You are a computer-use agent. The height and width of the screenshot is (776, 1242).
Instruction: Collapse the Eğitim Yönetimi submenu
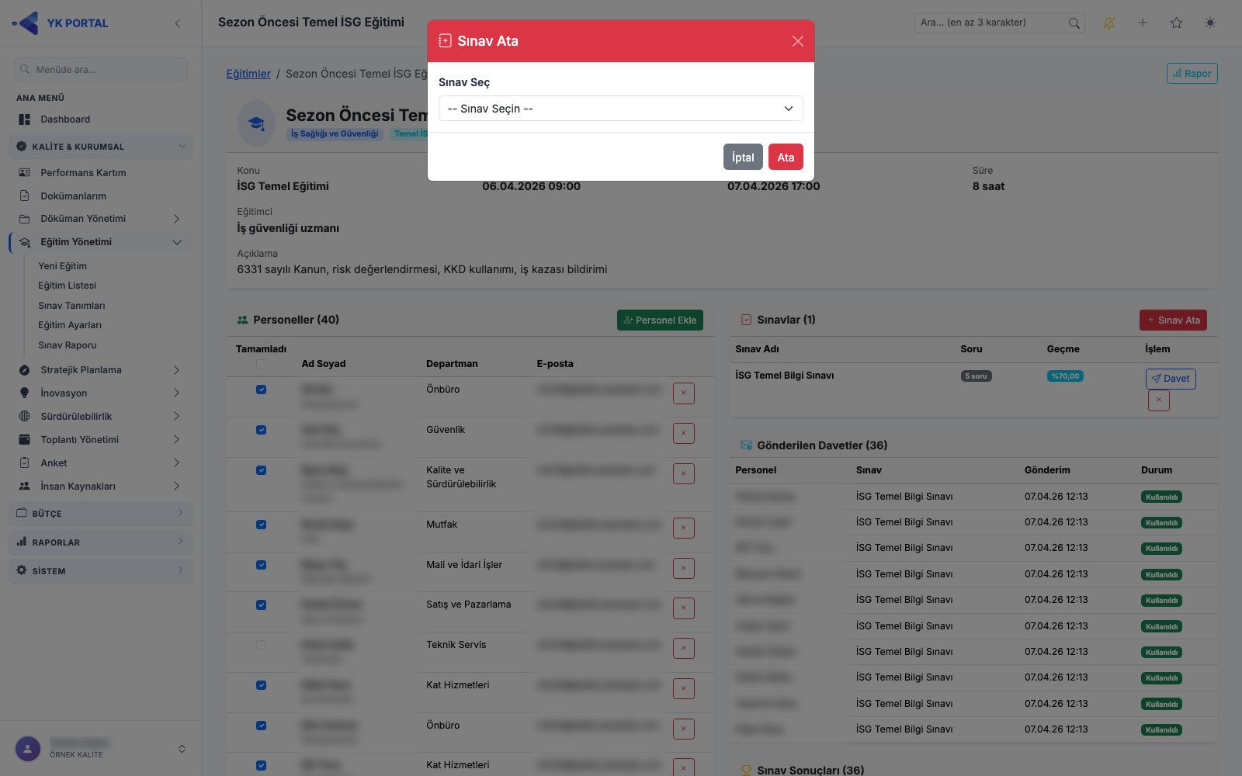101,242
